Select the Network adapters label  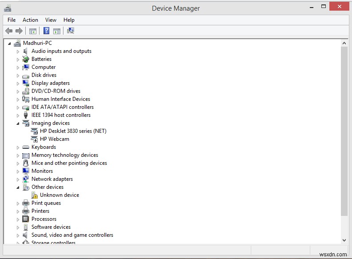pos(52,179)
